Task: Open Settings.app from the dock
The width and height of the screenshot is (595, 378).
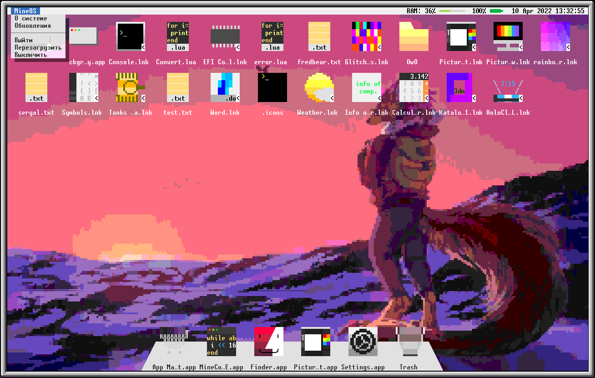Action: 363,342
